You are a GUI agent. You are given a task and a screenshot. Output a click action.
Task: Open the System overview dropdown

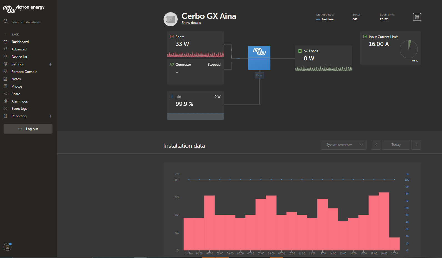tap(343, 145)
